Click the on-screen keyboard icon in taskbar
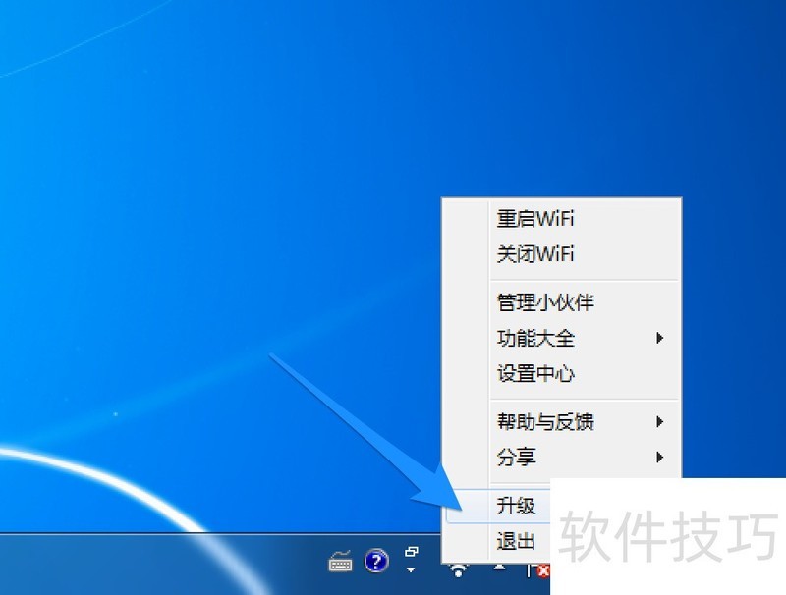The width and height of the screenshot is (786, 595). pyautogui.click(x=341, y=562)
